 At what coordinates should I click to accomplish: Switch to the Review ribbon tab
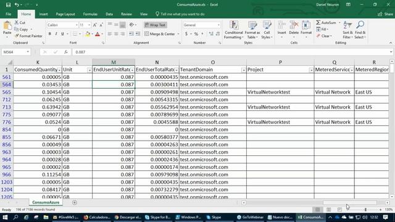tap(126, 14)
